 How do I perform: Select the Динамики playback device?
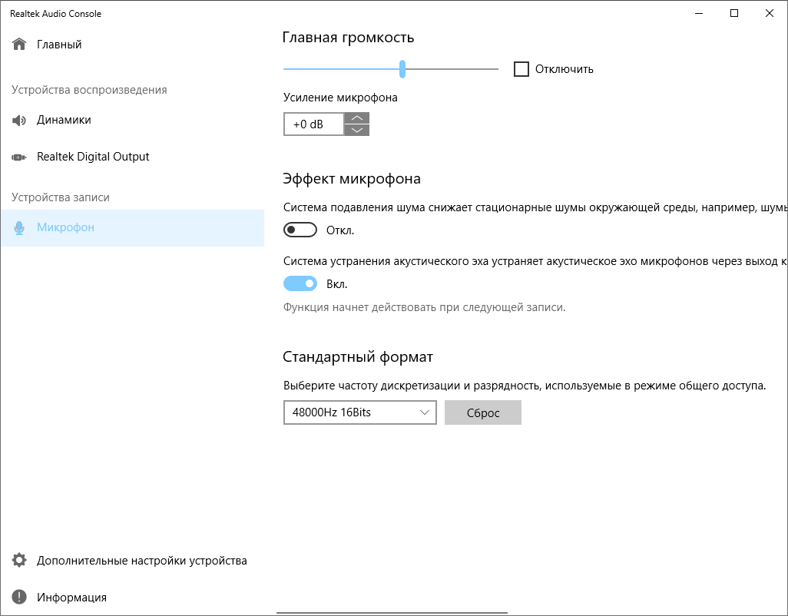(65, 120)
